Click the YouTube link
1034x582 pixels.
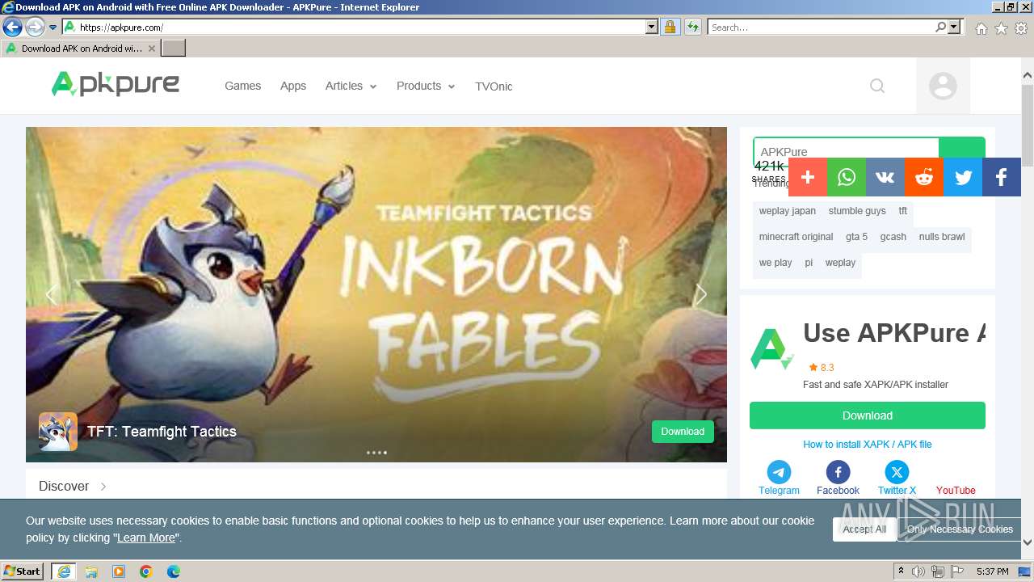(x=956, y=491)
